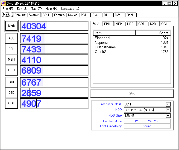Click the FPU score 7433 bar
The width and height of the screenshot is (179, 150).
tap(54, 49)
